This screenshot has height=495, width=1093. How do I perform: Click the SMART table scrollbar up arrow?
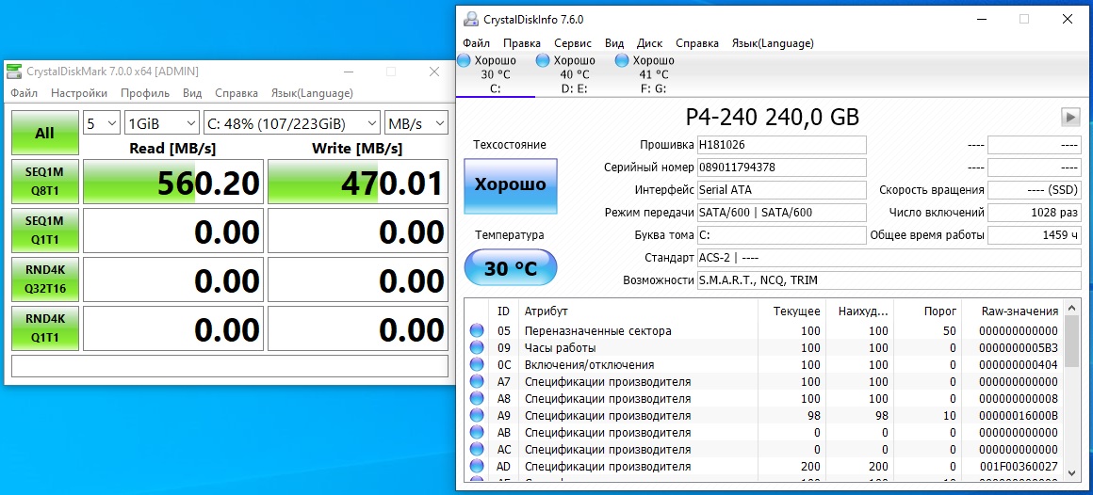(1073, 309)
